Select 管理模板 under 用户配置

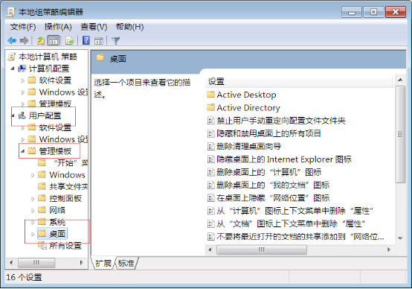[x=55, y=151]
